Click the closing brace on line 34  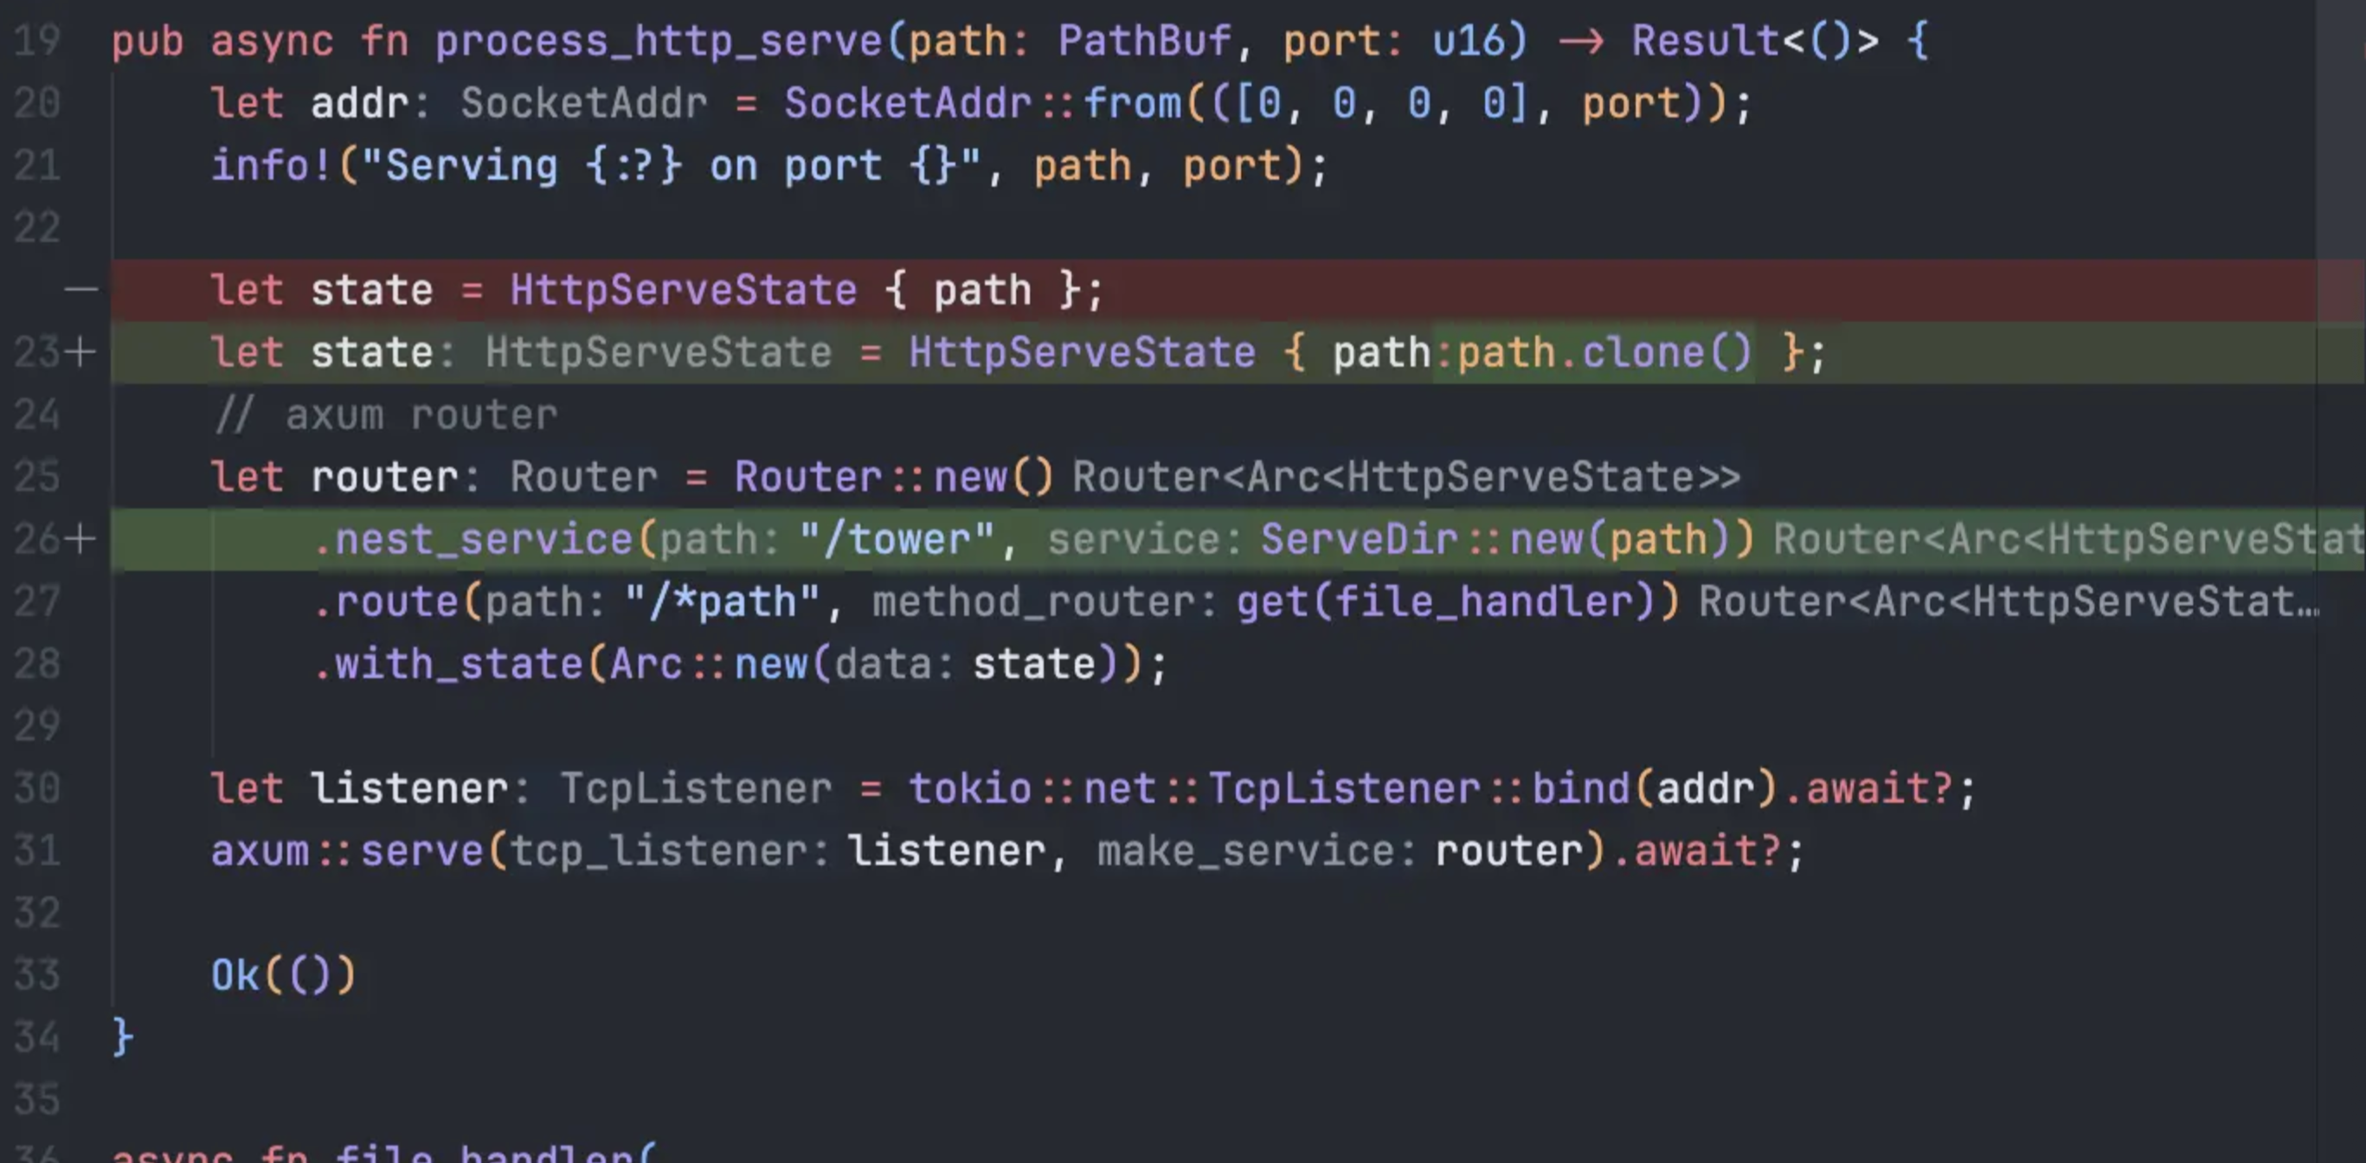pyautogui.click(x=122, y=1038)
